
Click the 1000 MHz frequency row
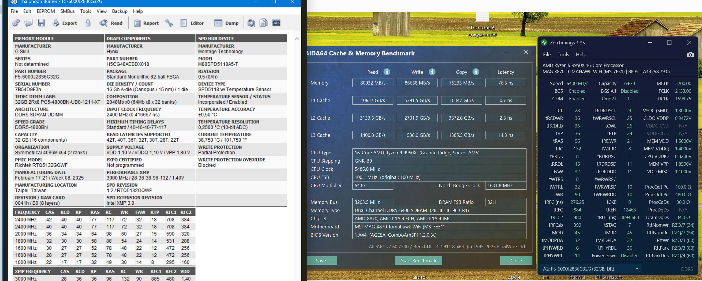click(x=104, y=262)
